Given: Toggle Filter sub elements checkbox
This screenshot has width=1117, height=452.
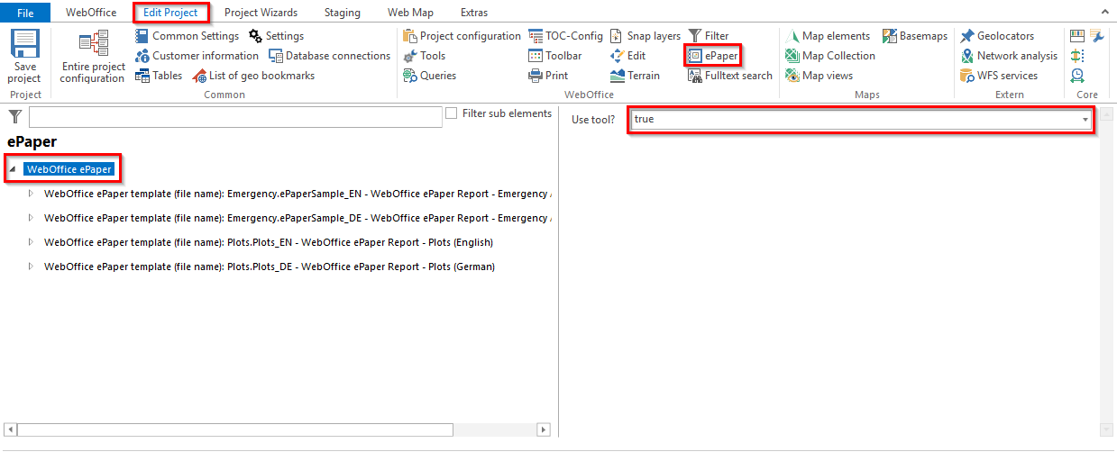Looking at the screenshot, I should click(x=453, y=113).
